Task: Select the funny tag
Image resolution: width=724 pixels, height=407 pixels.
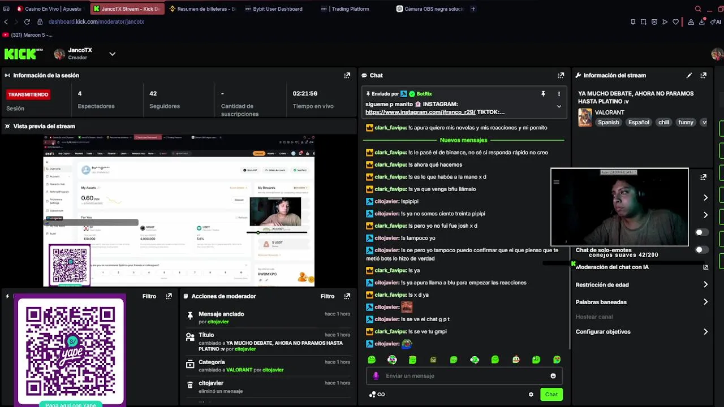Action: click(x=686, y=122)
